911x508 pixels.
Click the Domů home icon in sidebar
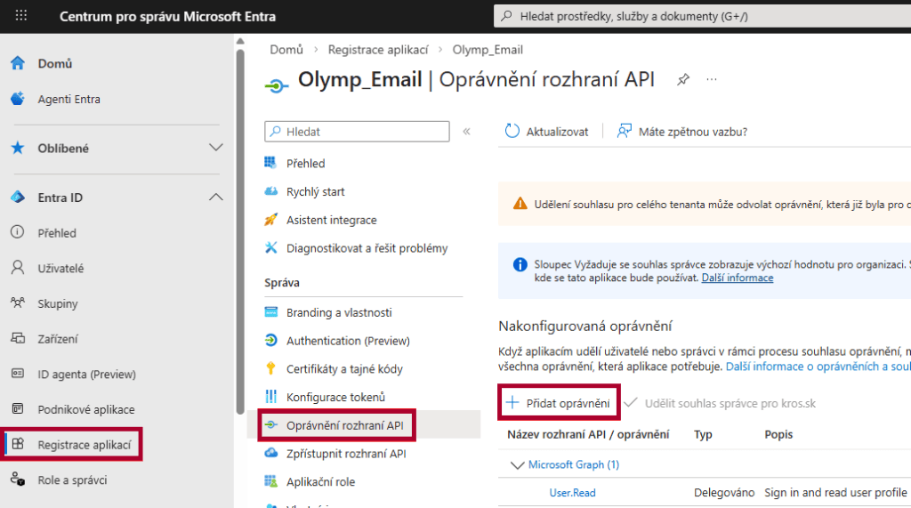pos(17,64)
